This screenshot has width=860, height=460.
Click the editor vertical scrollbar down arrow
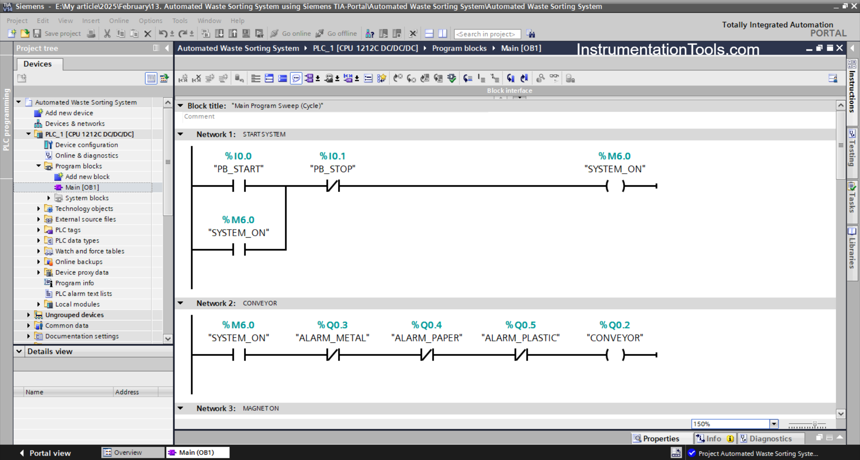[841, 414]
